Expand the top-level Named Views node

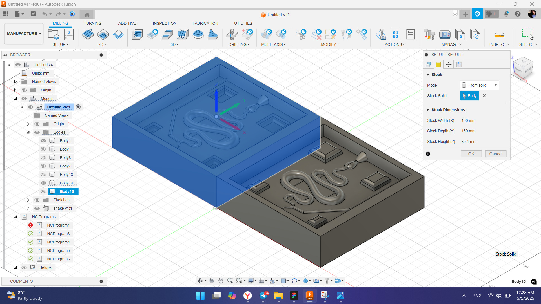coord(15,82)
